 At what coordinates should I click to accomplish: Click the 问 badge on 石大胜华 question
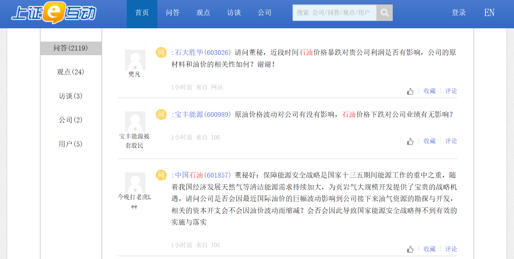(x=161, y=52)
